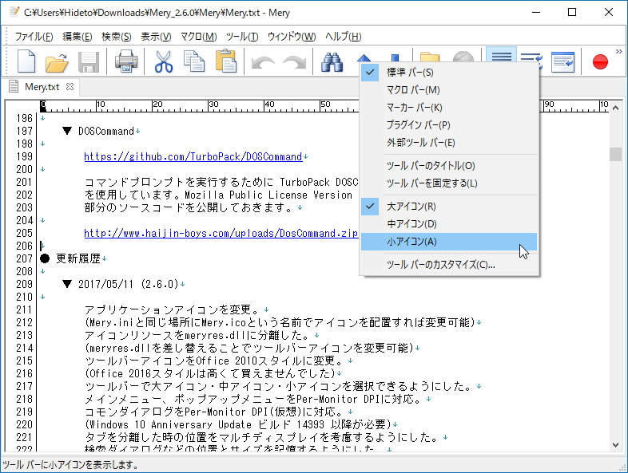This screenshot has height=473, width=628.
Task: Click the toolbar overflow chevron
Action: click(618, 52)
